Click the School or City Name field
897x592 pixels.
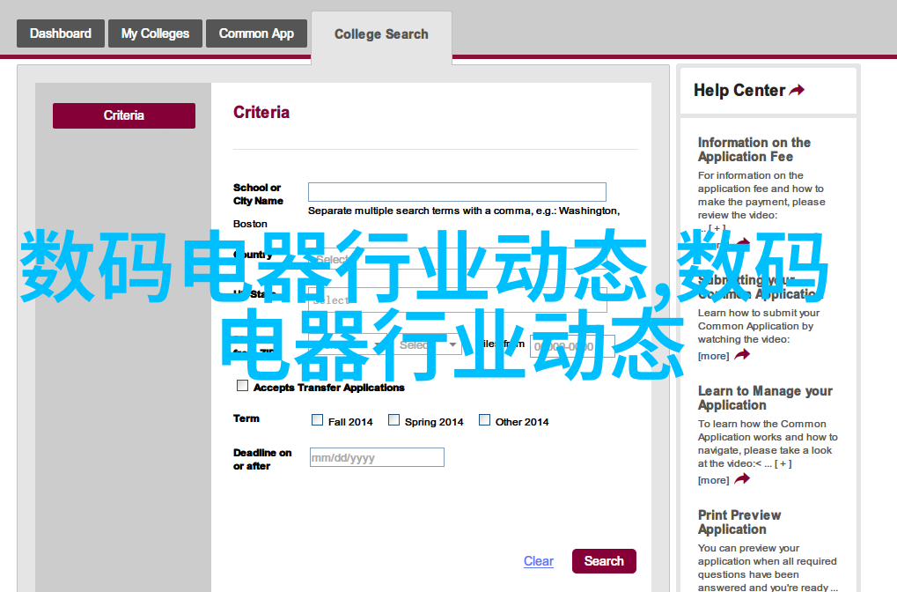click(x=457, y=192)
